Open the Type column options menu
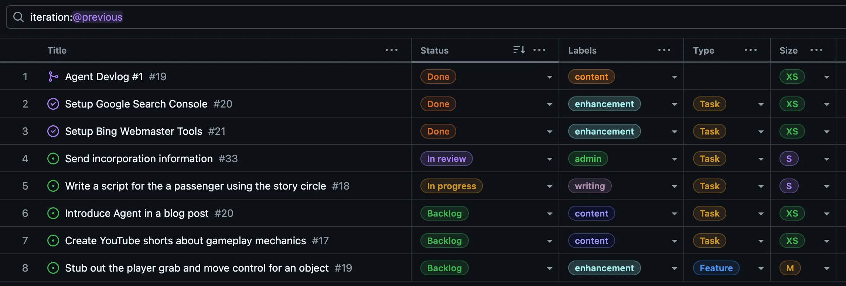846x286 pixels. point(751,50)
